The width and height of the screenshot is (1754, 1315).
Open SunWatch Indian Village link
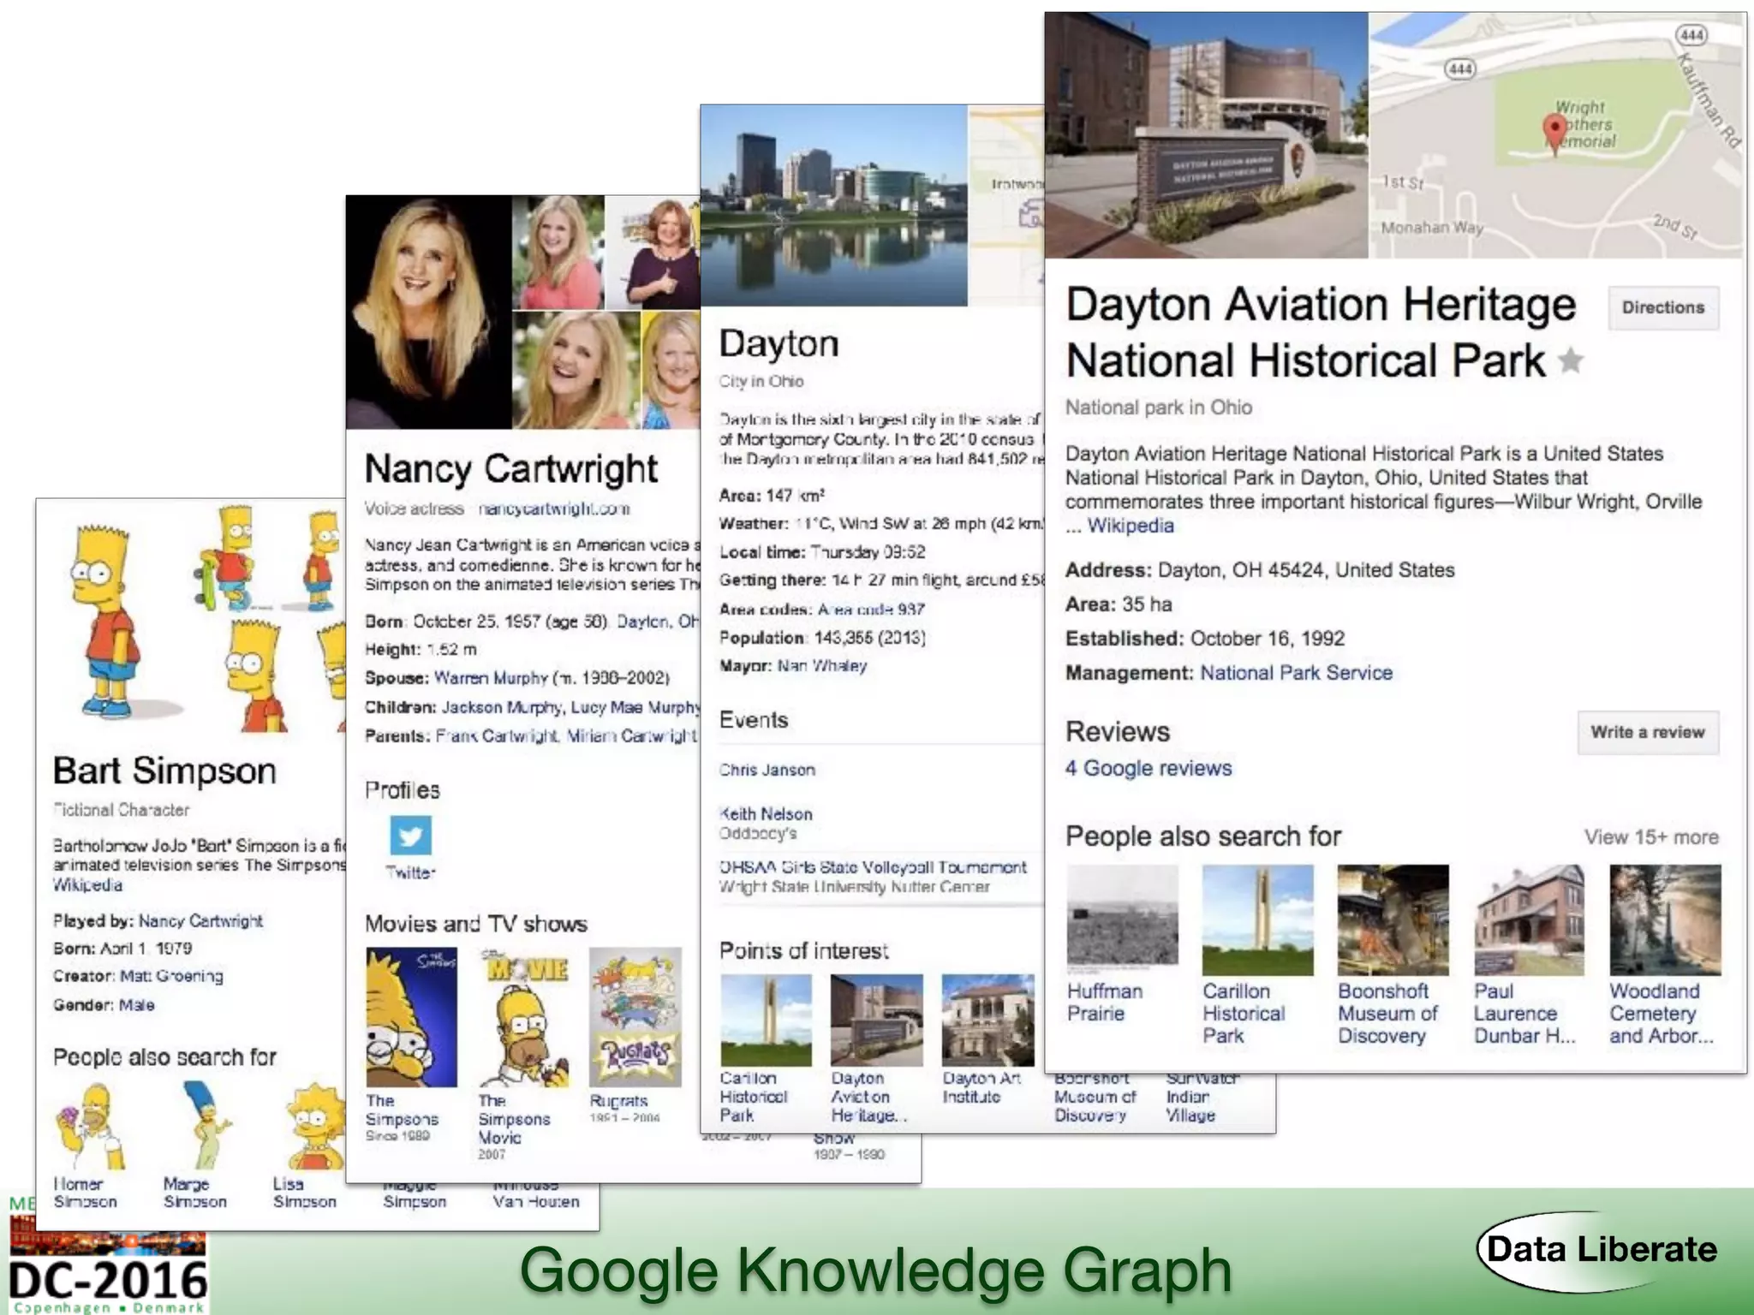click(1202, 1098)
